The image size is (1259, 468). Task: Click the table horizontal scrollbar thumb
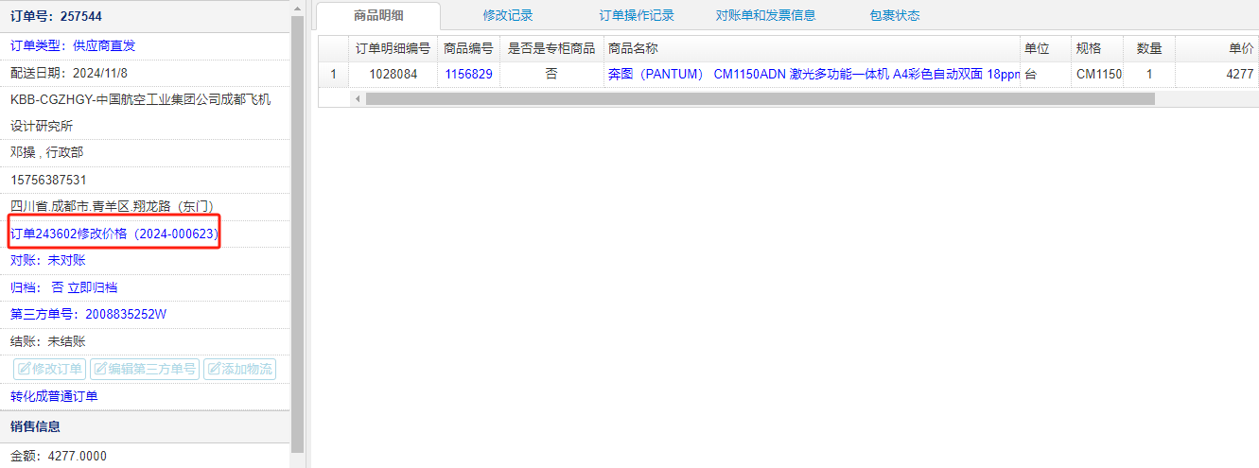(761, 98)
